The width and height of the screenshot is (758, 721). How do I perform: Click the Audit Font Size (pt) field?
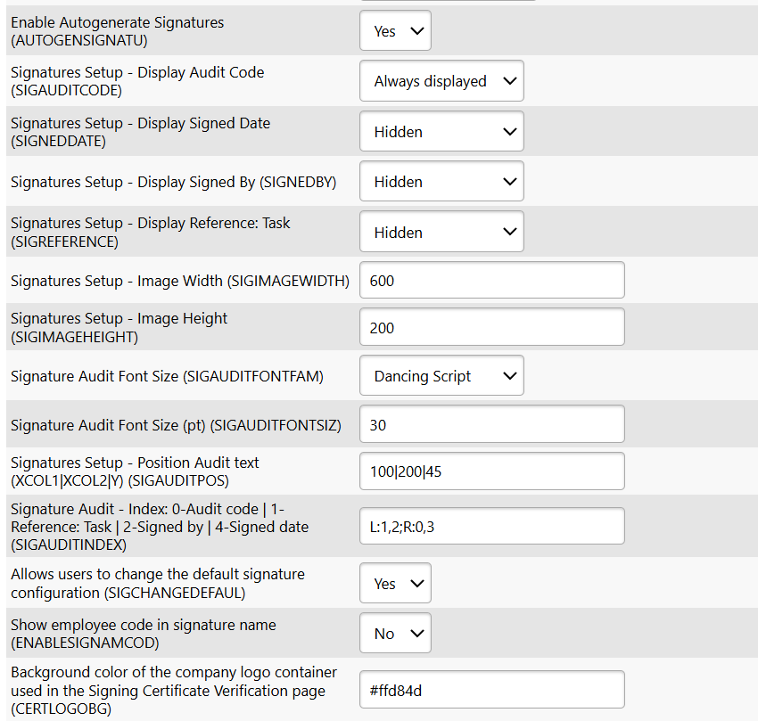tap(491, 425)
